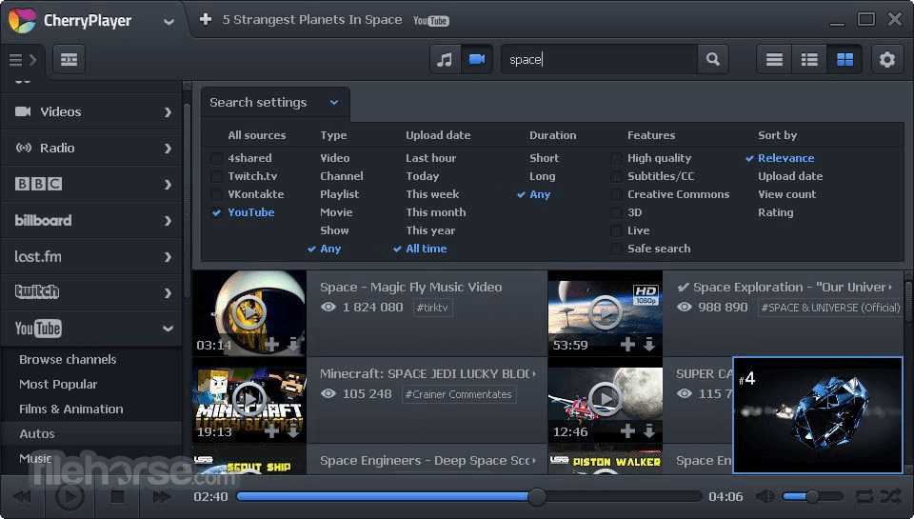Expand the last.fm sidebar section
The height and width of the screenshot is (519, 914).
[92, 256]
